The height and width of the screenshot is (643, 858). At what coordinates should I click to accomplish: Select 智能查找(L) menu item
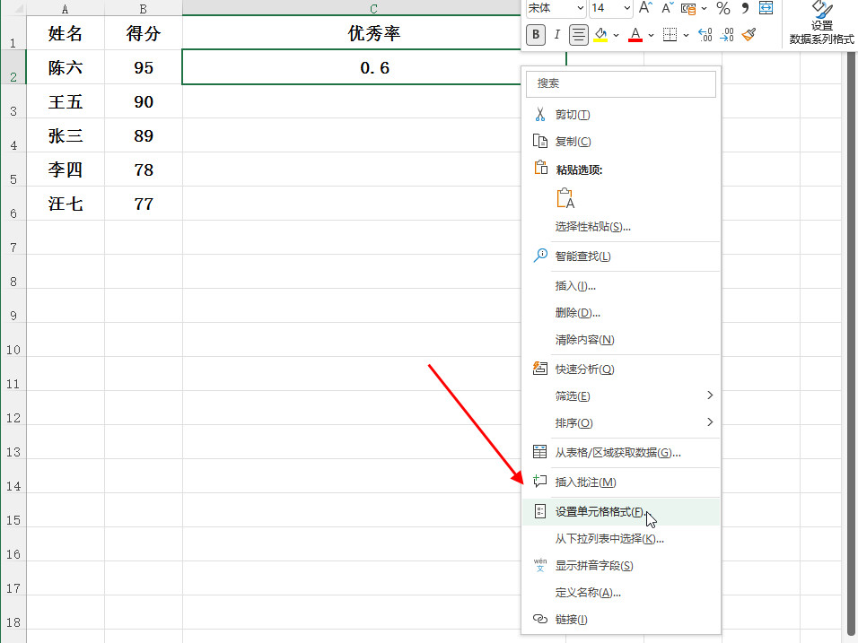[620, 256]
